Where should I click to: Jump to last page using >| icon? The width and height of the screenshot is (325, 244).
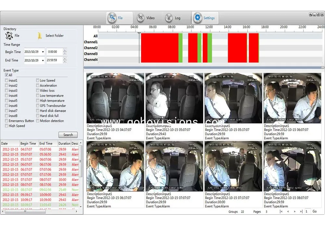pos(301,211)
